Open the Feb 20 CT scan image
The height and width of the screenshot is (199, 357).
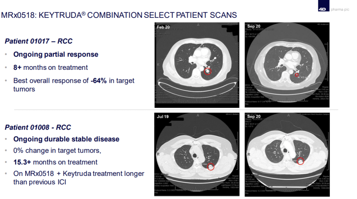(197, 65)
